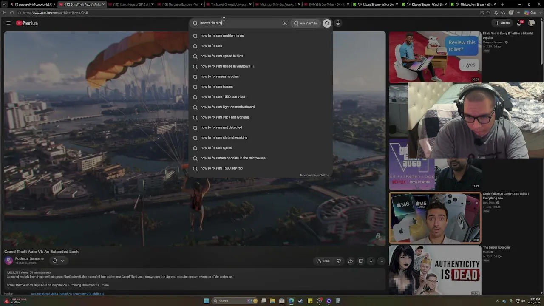Pick 'how to fix ramen noodles in the microwave'

261,158
